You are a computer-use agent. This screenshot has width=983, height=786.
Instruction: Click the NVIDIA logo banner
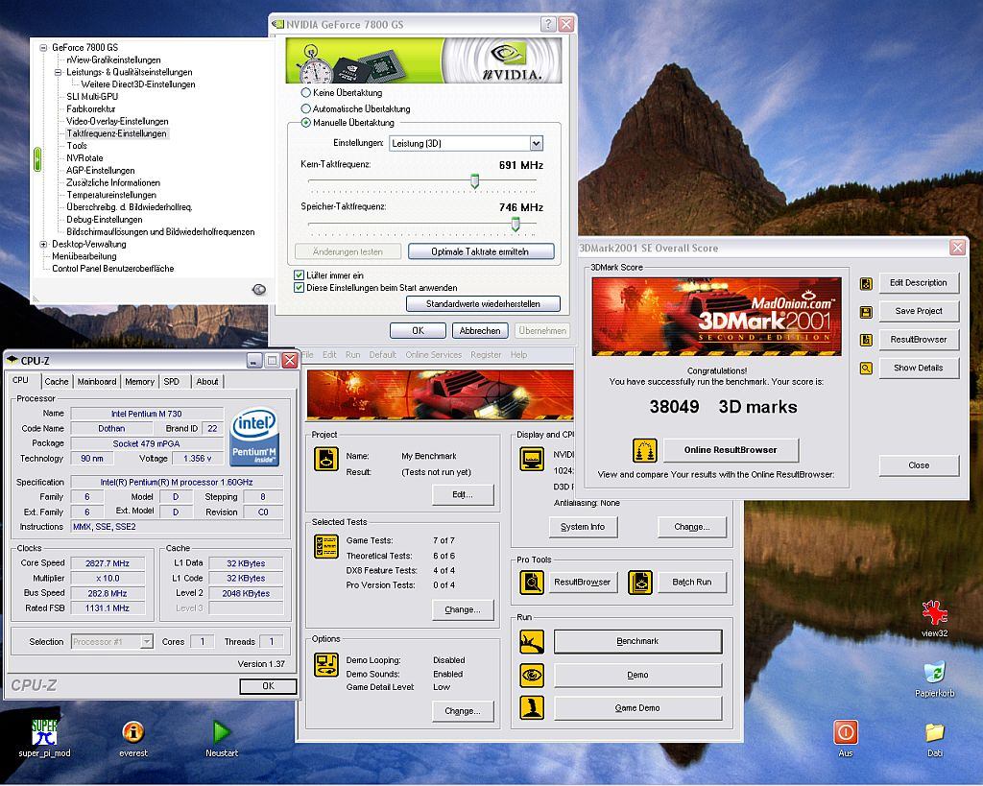click(x=423, y=60)
